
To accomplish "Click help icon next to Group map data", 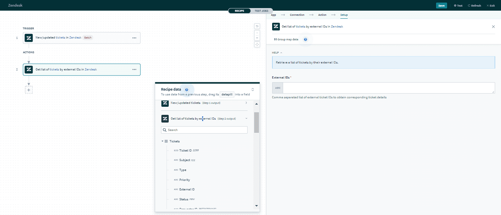I will 306,39.
